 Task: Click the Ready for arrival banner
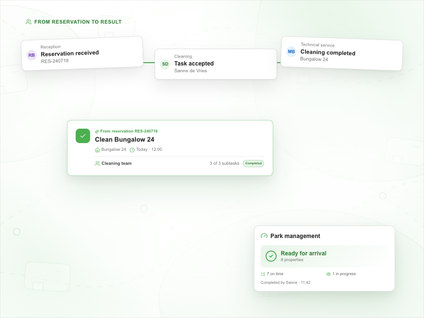(324, 256)
